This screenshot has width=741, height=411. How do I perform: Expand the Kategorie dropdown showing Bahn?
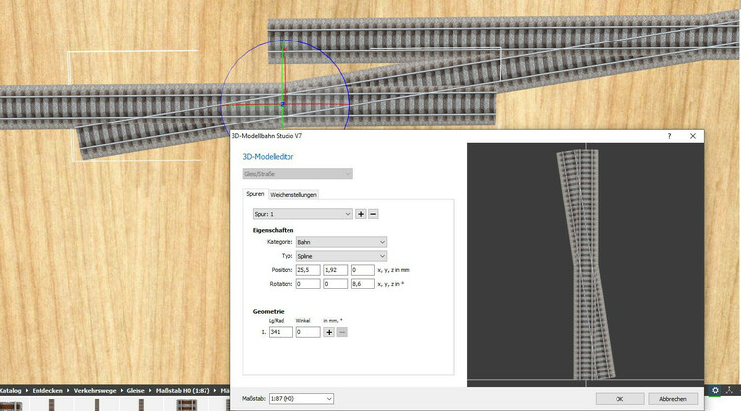(341, 241)
